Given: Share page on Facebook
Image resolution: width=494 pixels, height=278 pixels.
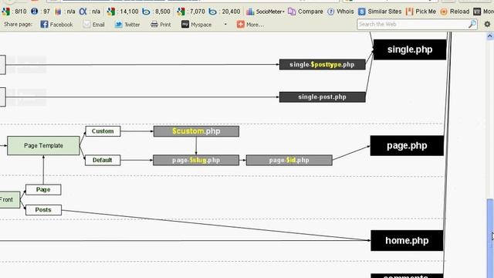Looking at the screenshot, I should (x=56, y=25).
